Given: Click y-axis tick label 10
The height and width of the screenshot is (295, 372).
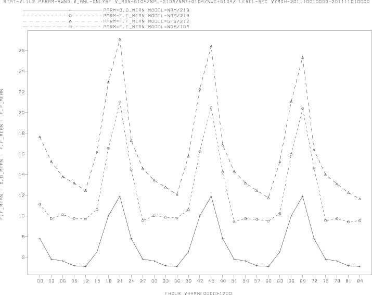Looking at the screenshot, I should pos(21,216).
